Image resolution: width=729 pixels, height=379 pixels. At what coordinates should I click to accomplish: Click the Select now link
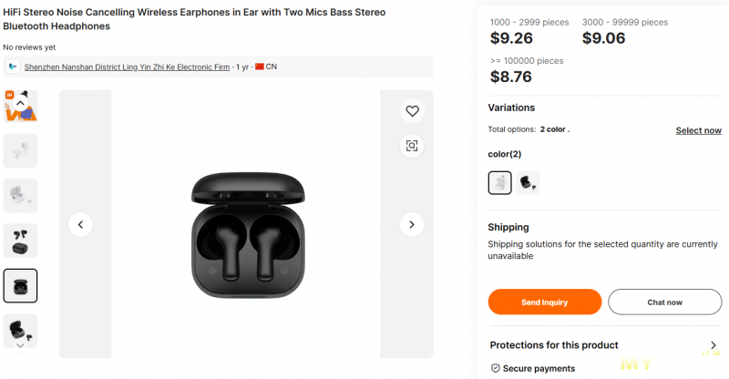pyautogui.click(x=698, y=130)
